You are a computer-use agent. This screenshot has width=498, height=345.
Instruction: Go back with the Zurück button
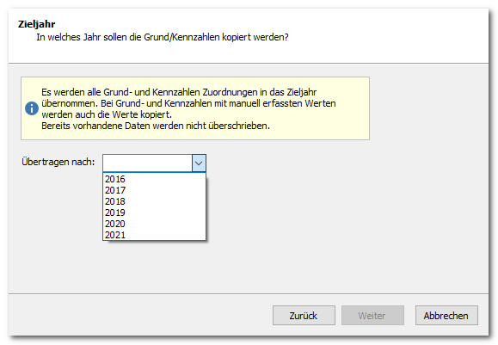[x=304, y=316]
